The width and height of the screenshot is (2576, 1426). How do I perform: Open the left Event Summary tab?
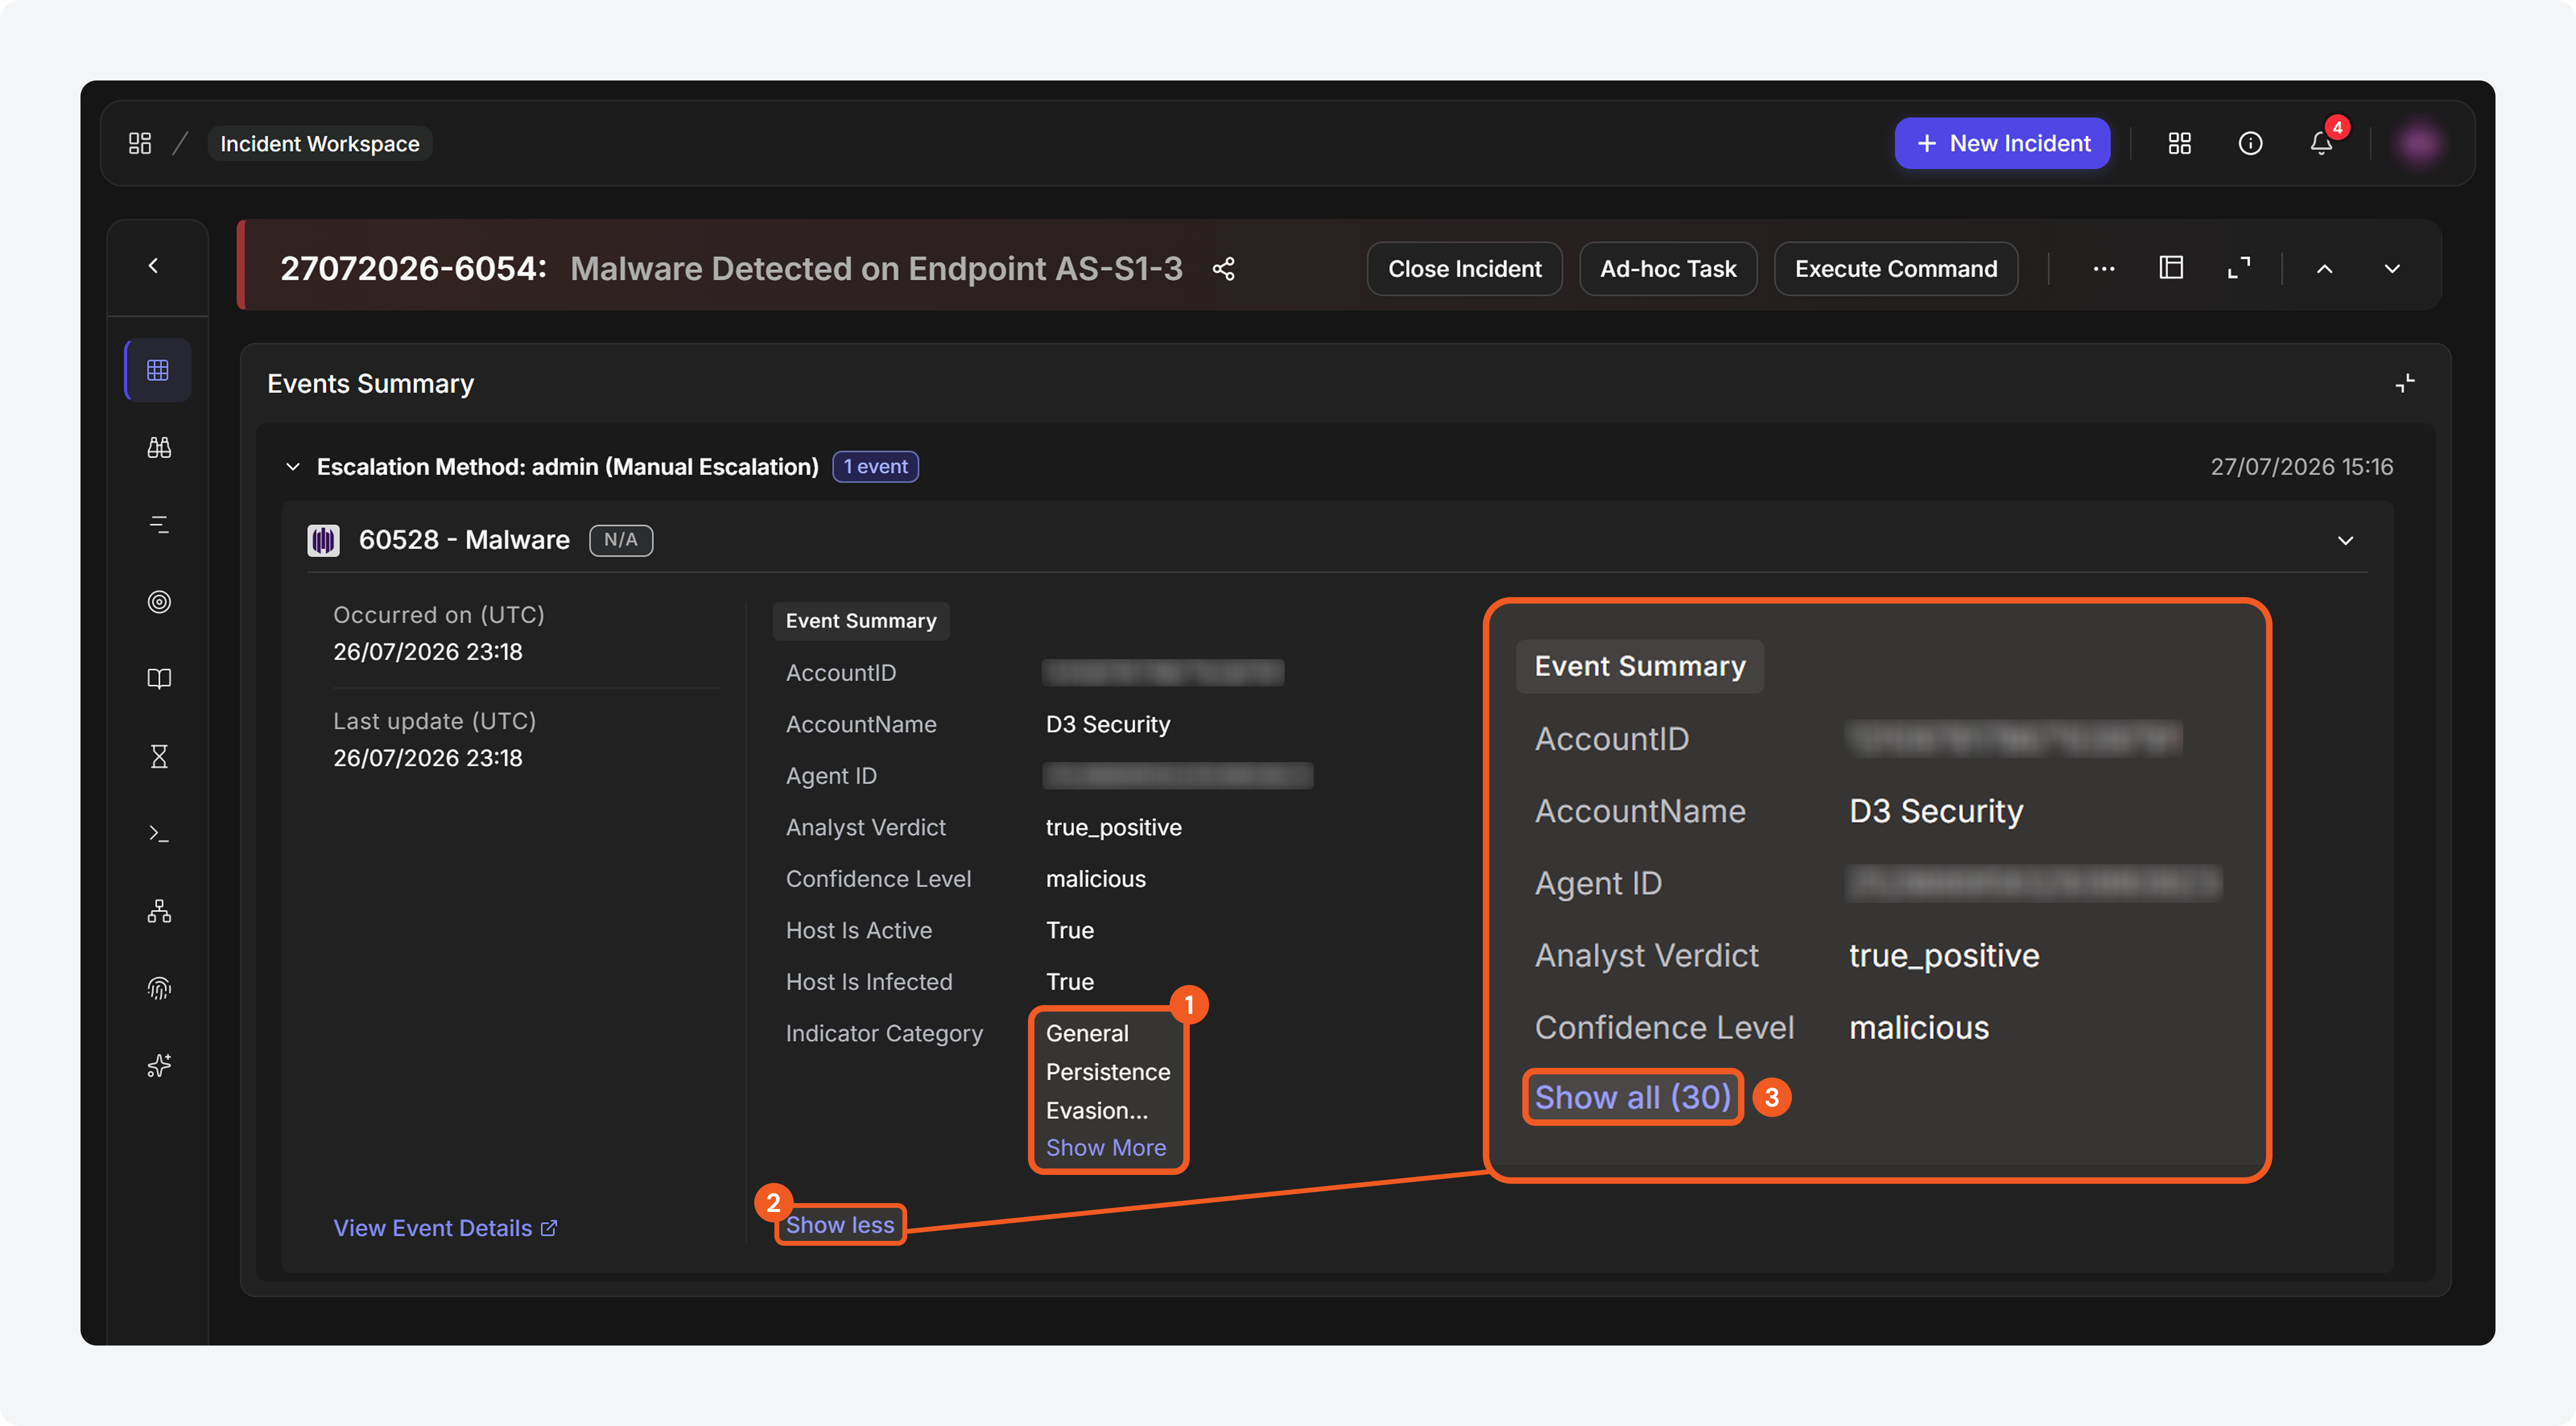(x=861, y=621)
